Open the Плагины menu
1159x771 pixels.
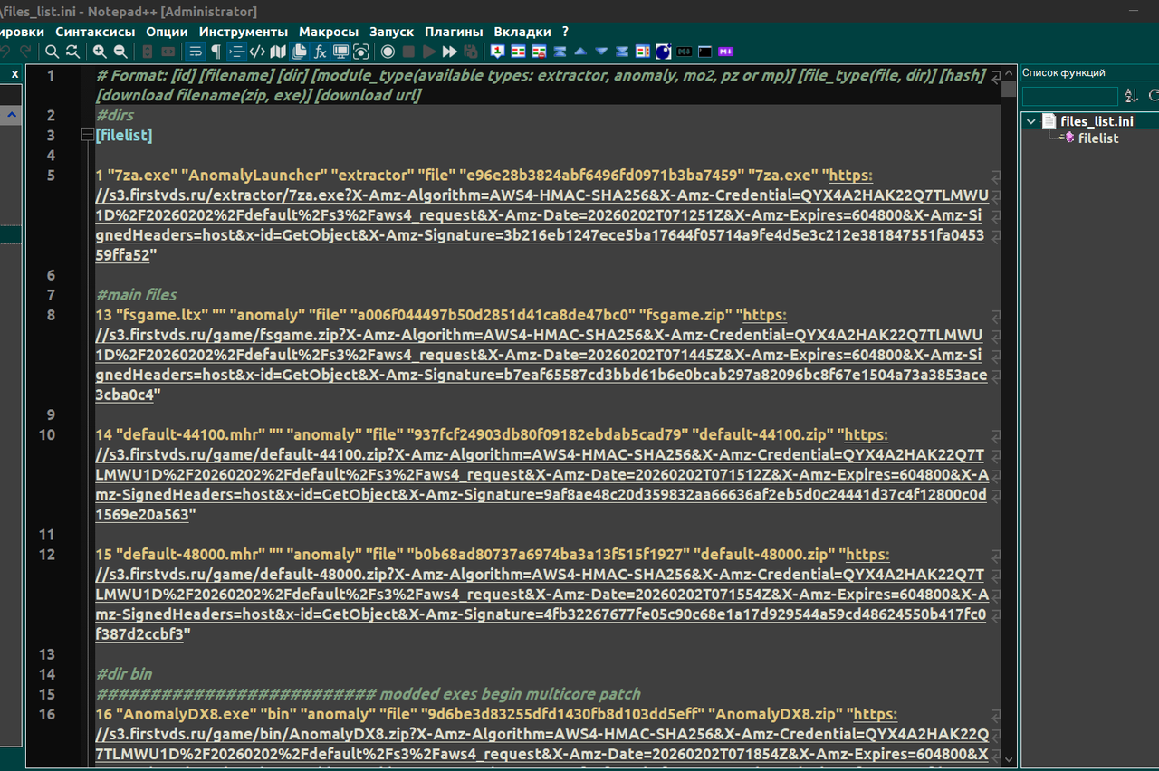point(454,32)
